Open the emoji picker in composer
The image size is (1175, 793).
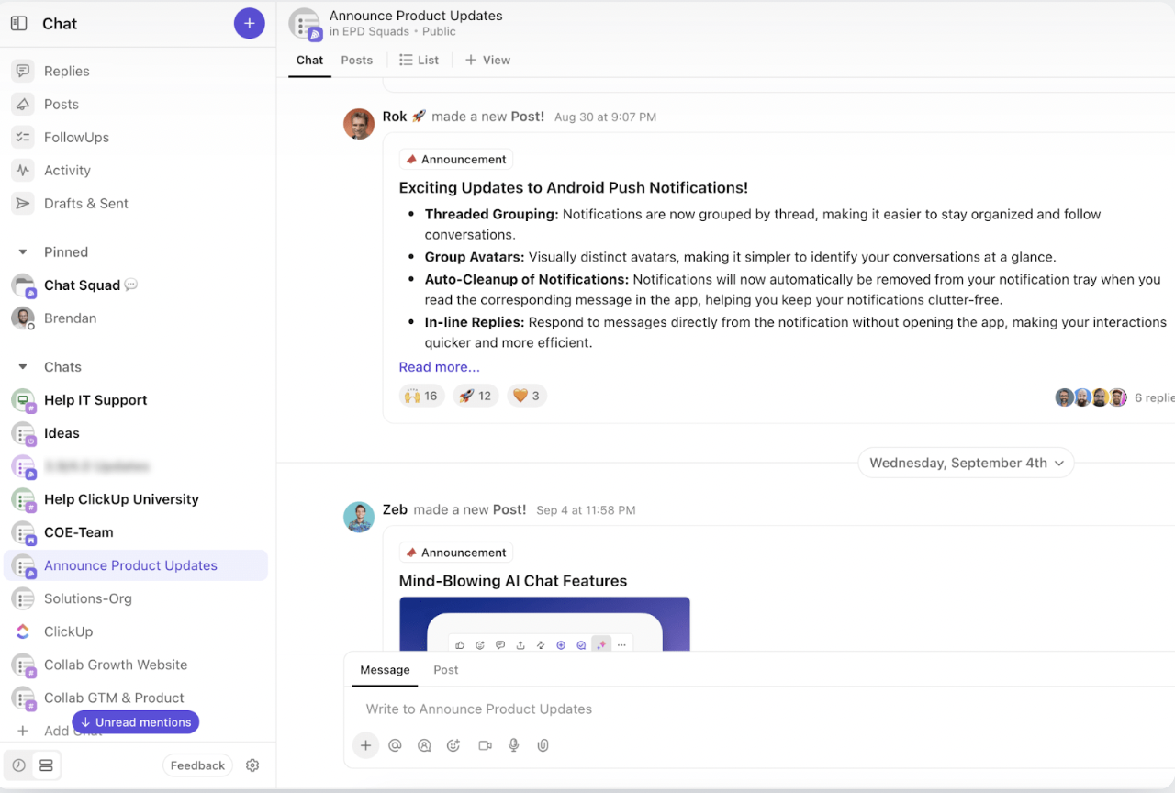tap(453, 745)
